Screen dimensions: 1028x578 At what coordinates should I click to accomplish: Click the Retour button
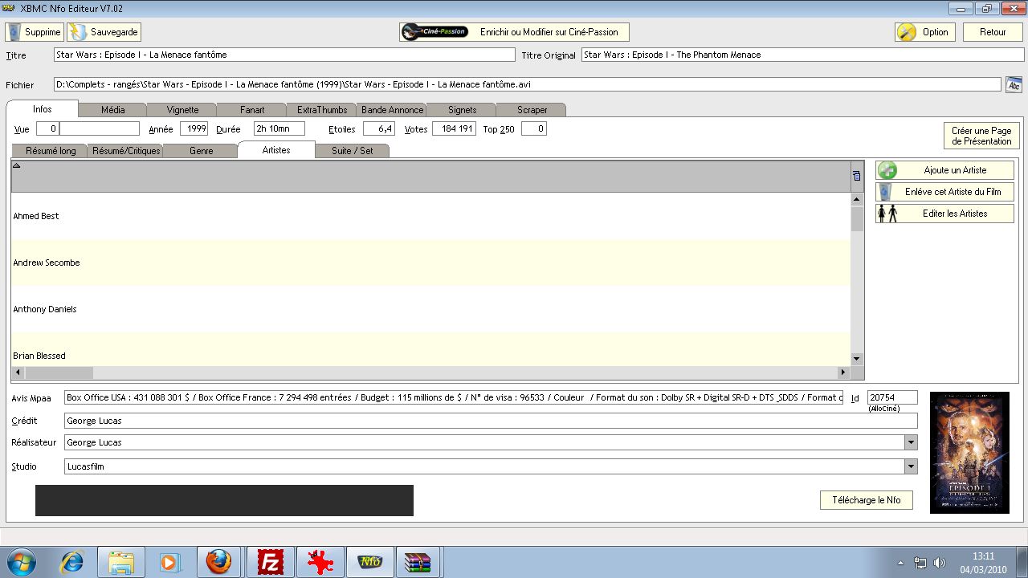click(x=993, y=32)
